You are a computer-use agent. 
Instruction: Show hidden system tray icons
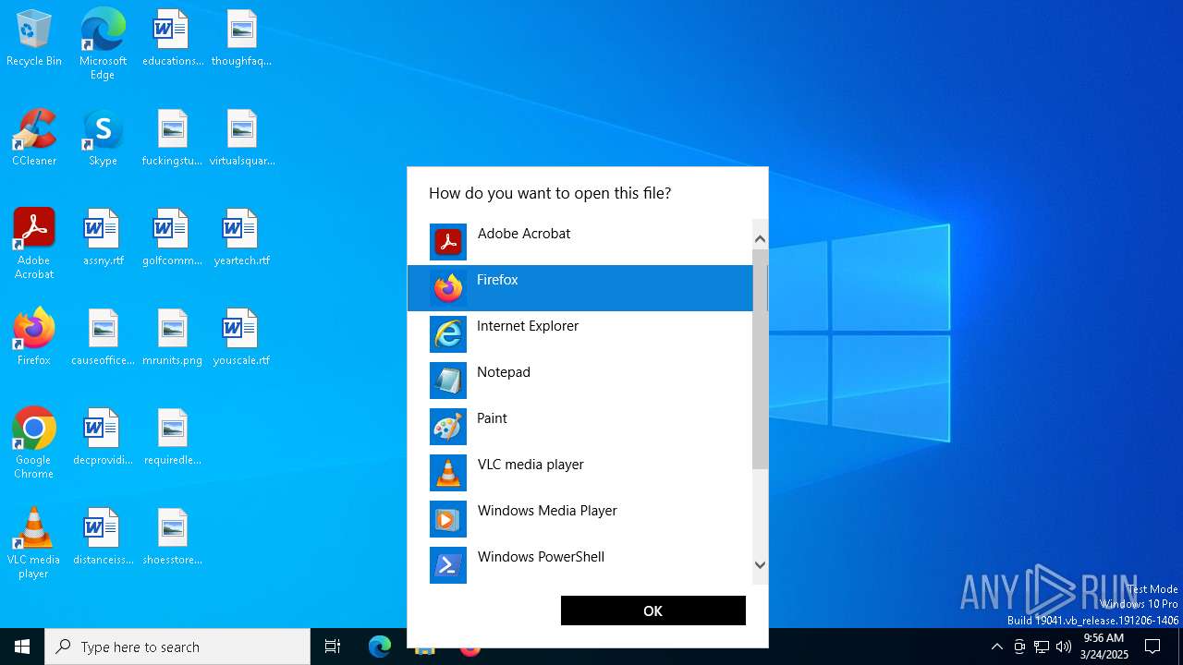(996, 647)
